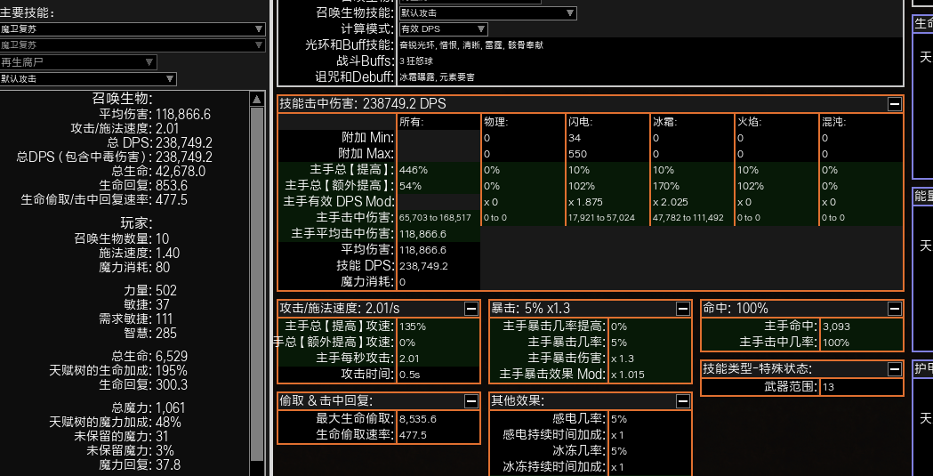The width and height of the screenshot is (933, 476).
Task: Click the sidebar 魔力回复 37.8 stat
Action: (x=140, y=465)
